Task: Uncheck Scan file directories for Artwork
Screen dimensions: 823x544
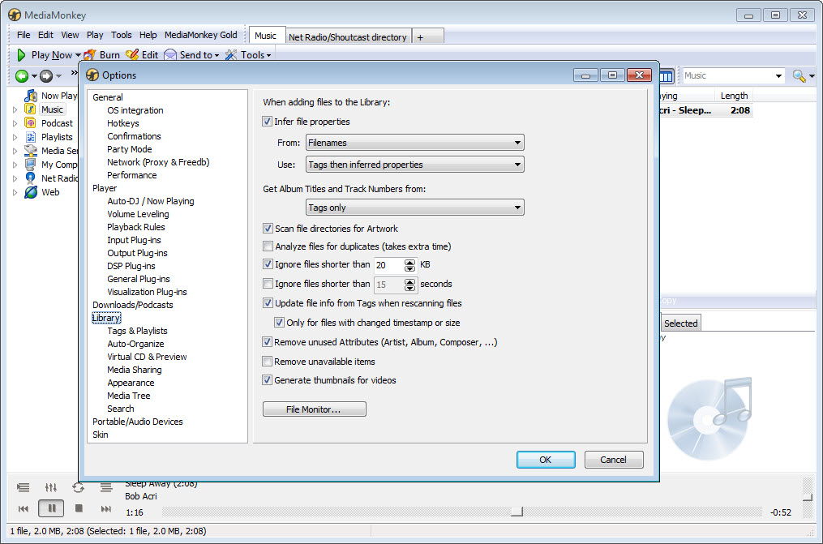Action: (x=268, y=228)
